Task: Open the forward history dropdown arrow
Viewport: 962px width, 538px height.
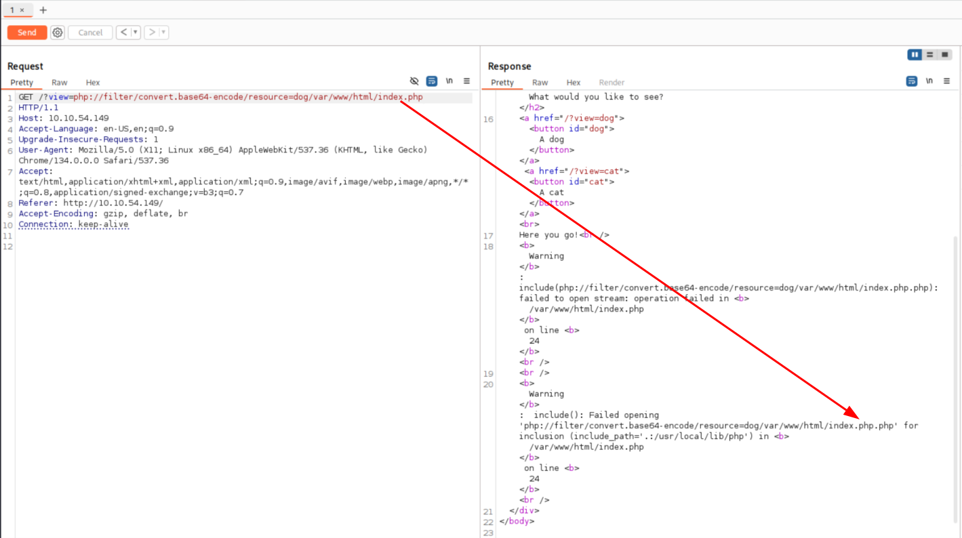Action: [x=164, y=32]
